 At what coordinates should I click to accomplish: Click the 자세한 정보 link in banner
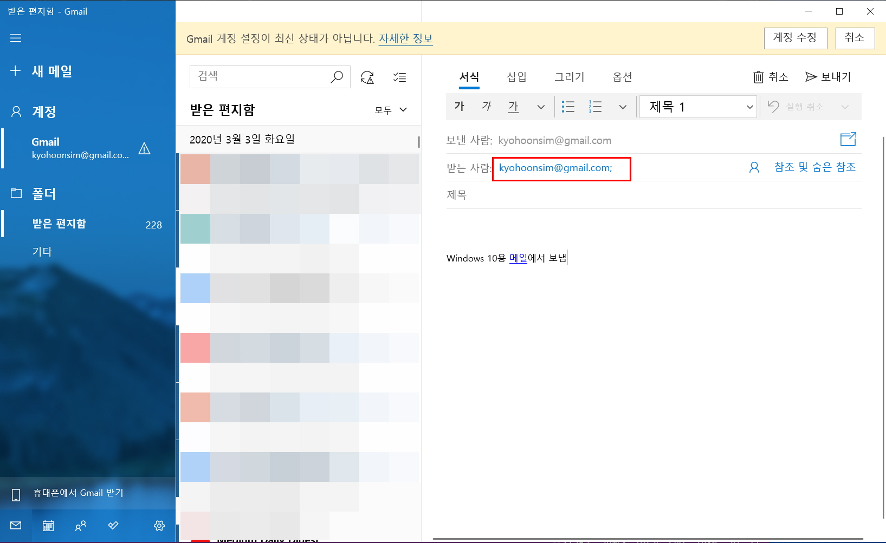point(405,38)
